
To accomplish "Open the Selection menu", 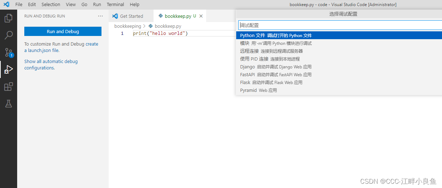I will click(x=51, y=5).
